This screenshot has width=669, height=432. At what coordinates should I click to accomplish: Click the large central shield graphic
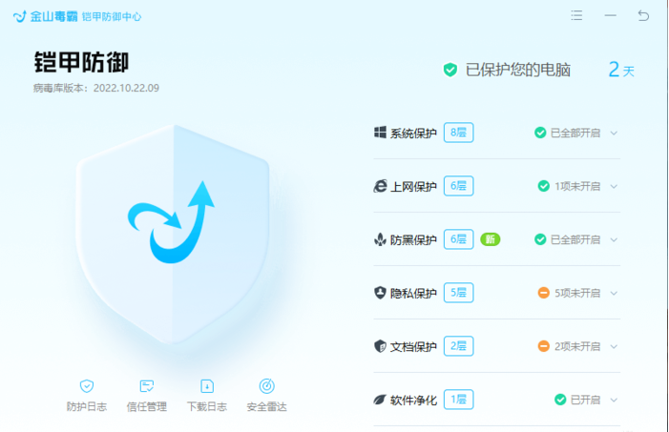click(173, 234)
